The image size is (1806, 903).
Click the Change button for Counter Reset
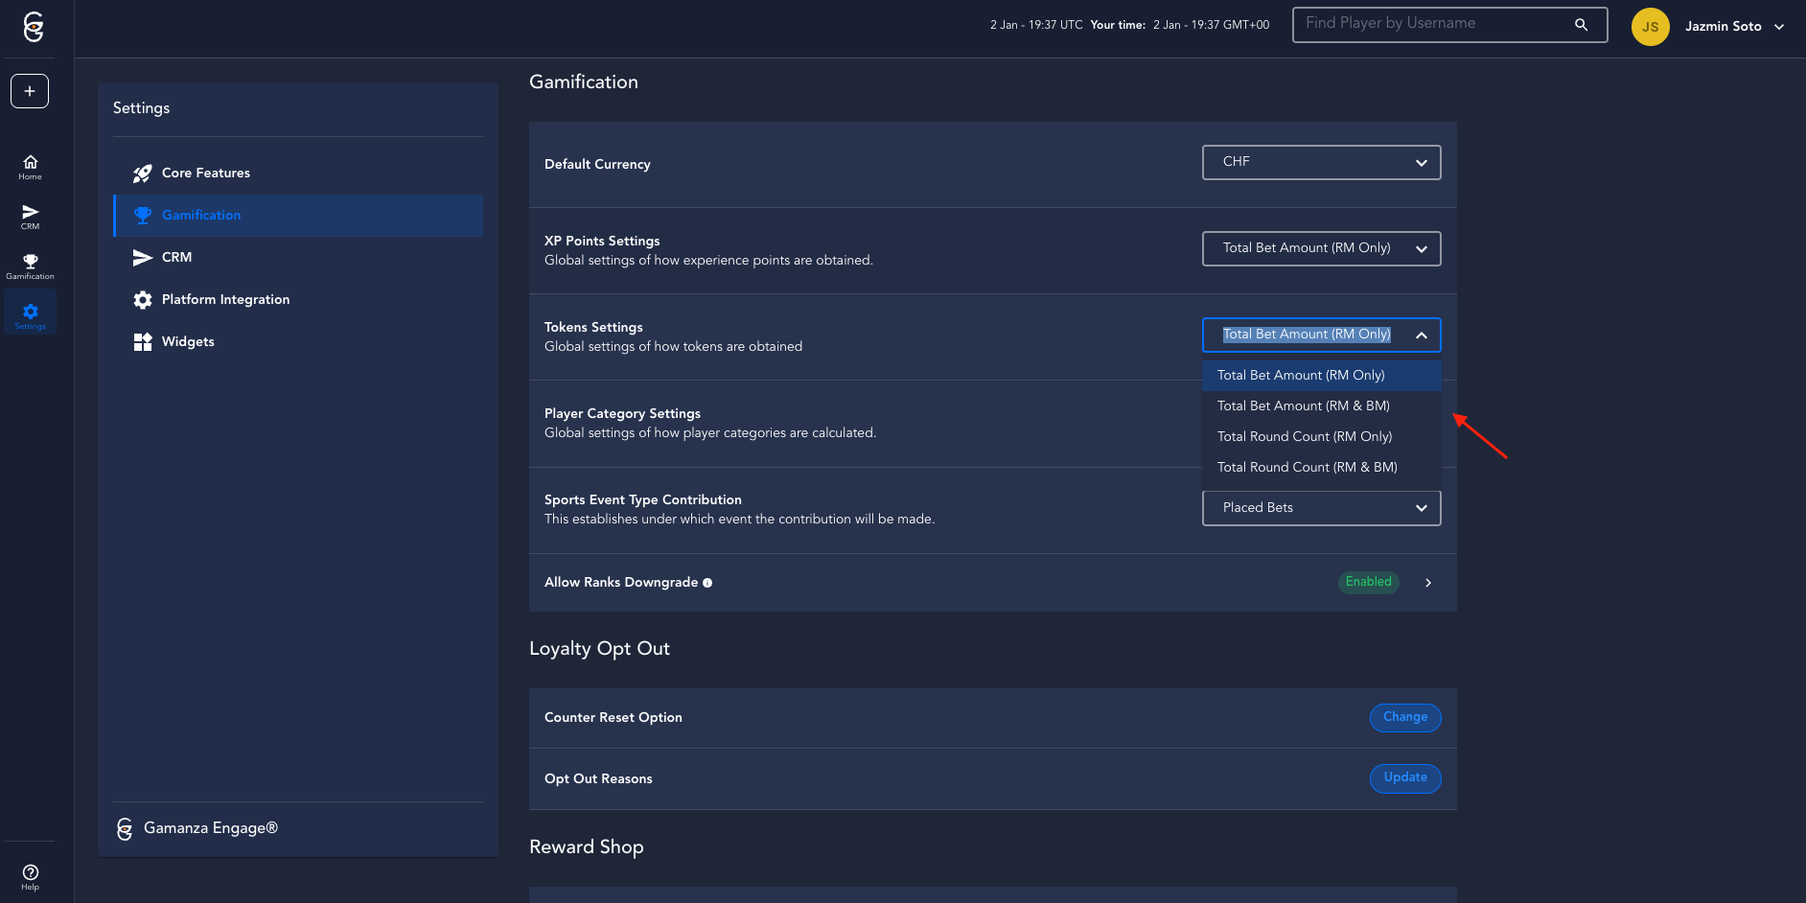(x=1404, y=717)
